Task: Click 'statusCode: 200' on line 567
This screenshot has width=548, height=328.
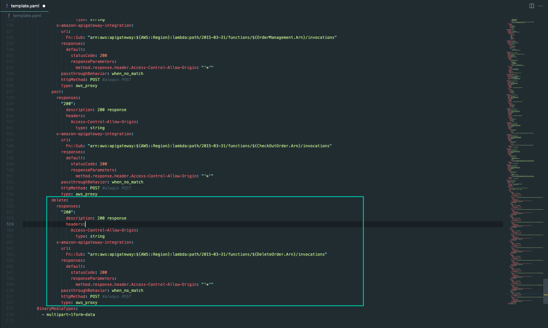Action: coord(89,272)
